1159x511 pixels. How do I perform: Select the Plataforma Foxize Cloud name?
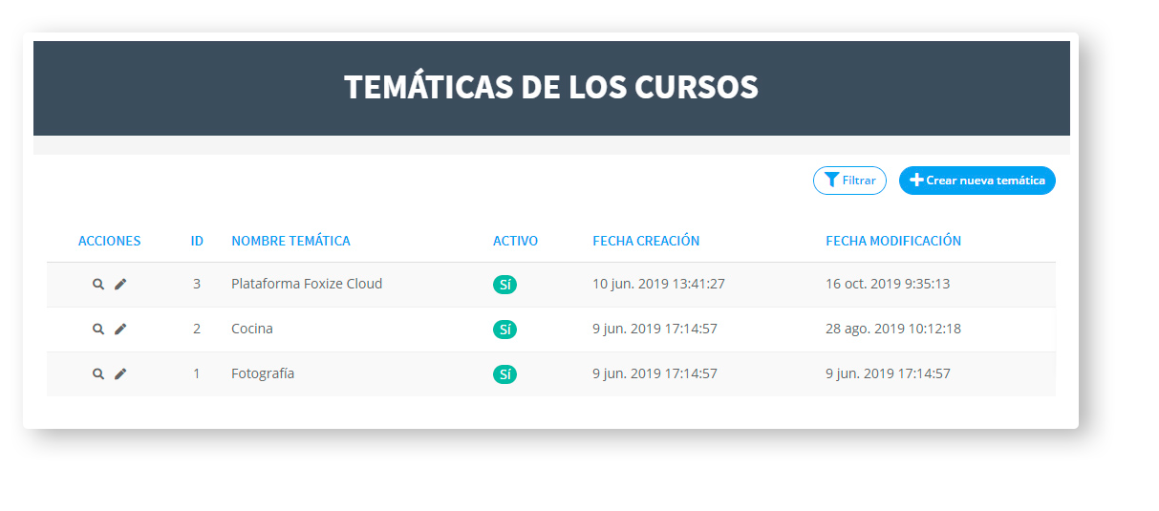coord(307,284)
